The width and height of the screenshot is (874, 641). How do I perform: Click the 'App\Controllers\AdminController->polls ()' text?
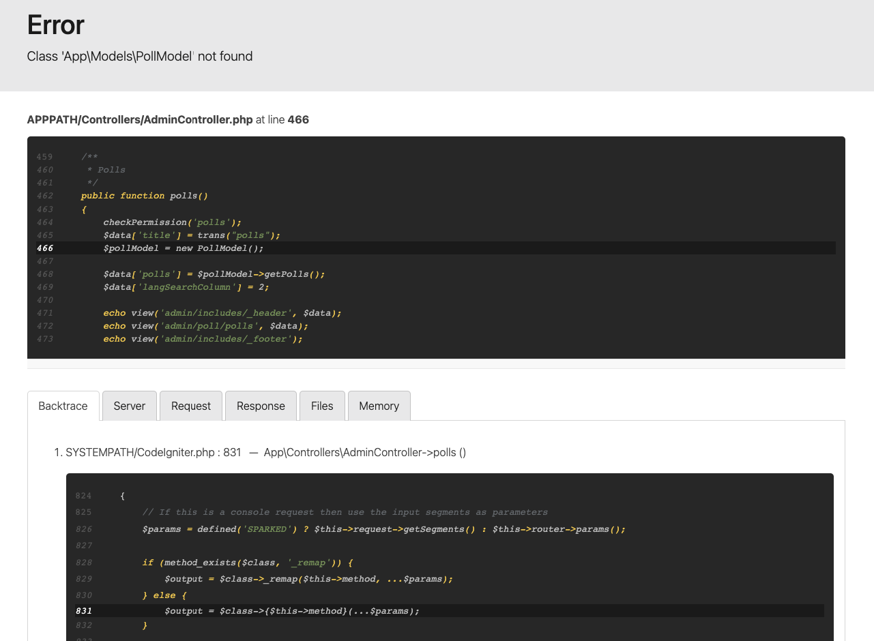point(365,452)
